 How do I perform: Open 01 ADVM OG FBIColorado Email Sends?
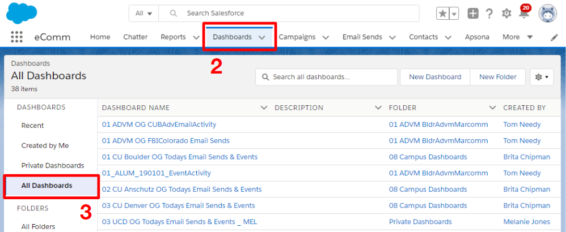click(x=166, y=140)
